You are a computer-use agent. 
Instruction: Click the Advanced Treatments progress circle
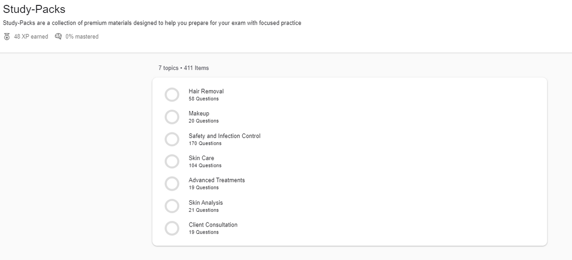(x=172, y=183)
